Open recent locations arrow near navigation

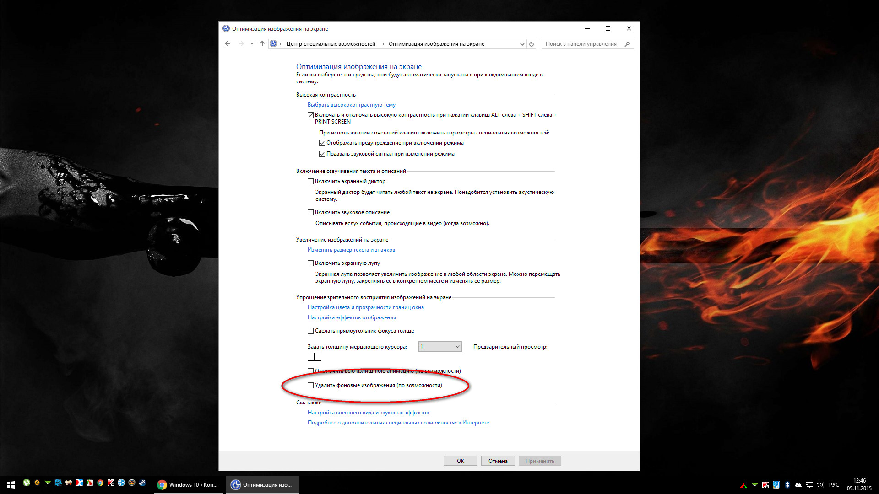click(x=252, y=44)
